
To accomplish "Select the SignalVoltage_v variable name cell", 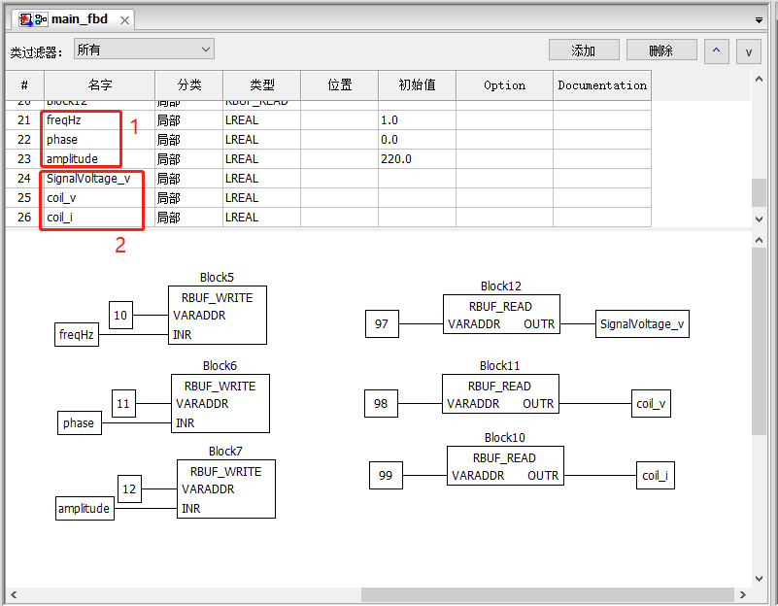I will click(x=99, y=178).
